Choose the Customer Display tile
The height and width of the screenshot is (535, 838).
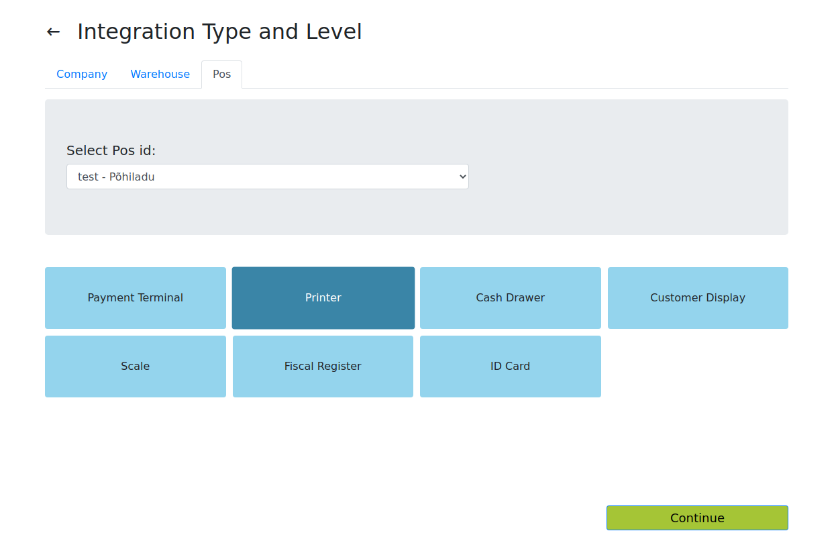point(698,298)
